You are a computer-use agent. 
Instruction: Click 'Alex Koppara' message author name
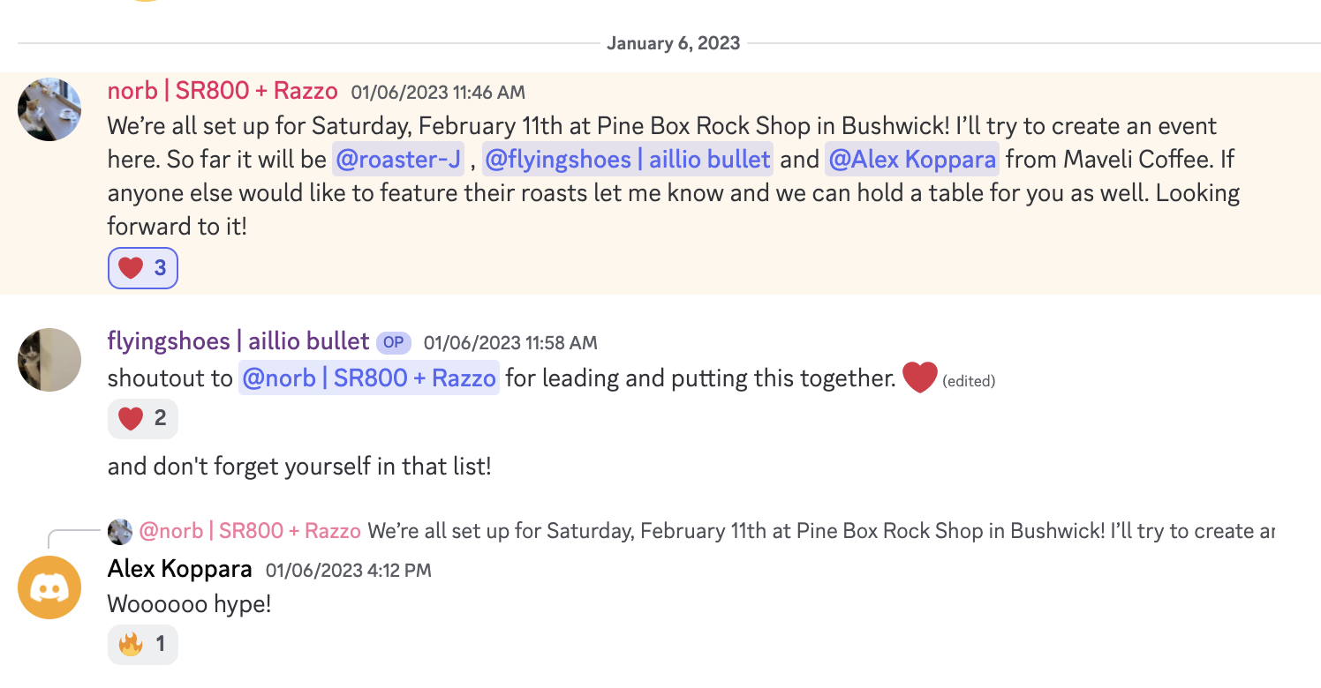(x=180, y=569)
